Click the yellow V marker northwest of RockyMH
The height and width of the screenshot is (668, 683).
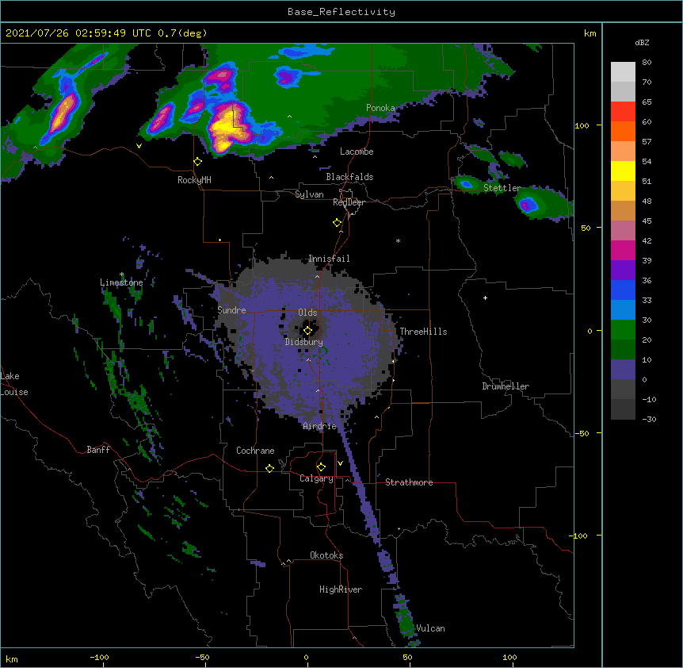click(139, 146)
